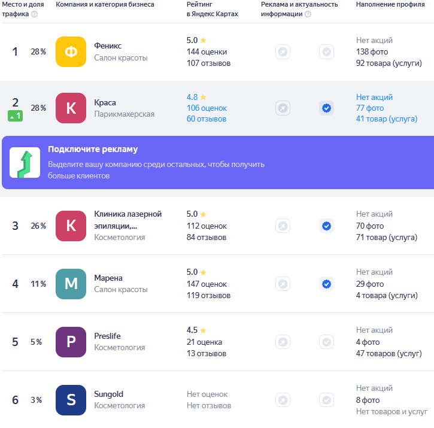The image size is (434, 428).
Task: Click the 112 оценок text
Action: click(207, 226)
